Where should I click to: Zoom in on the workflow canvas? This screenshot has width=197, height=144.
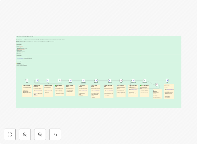25,134
